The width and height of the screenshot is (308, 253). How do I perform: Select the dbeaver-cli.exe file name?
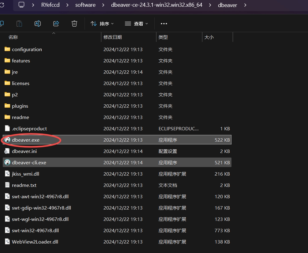coord(29,162)
